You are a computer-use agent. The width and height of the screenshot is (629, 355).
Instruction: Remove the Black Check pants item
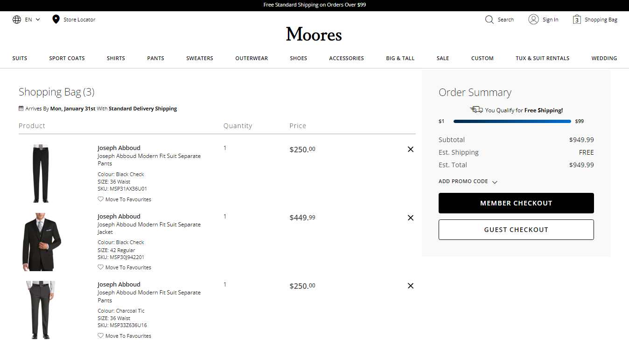[x=411, y=150]
